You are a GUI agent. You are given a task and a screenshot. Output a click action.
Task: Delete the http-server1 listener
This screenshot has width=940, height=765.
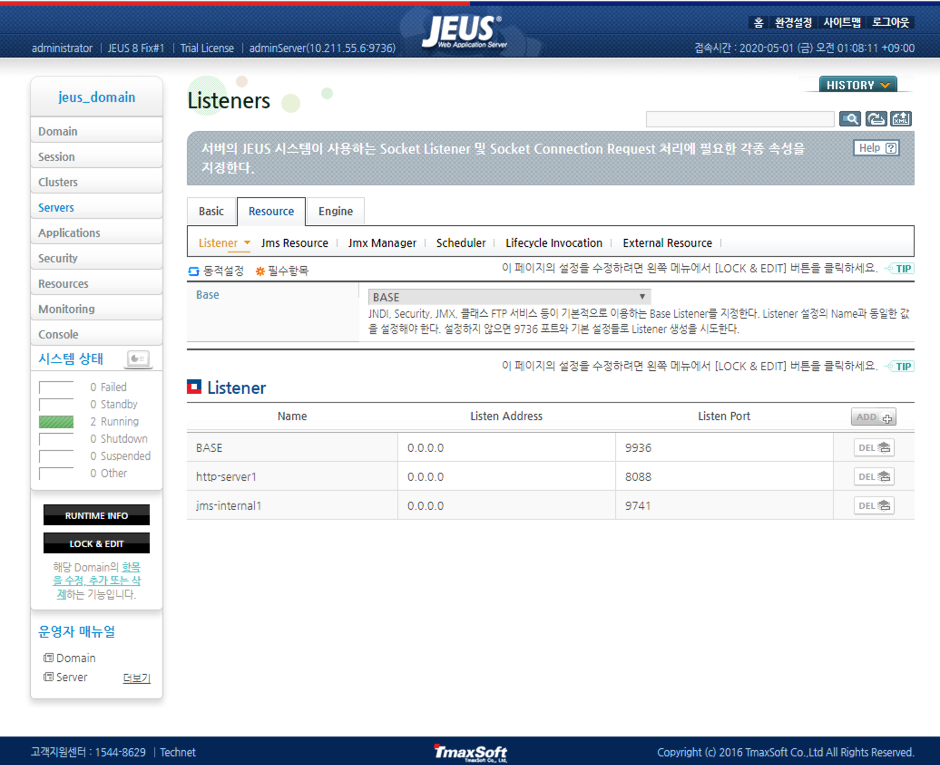(874, 477)
